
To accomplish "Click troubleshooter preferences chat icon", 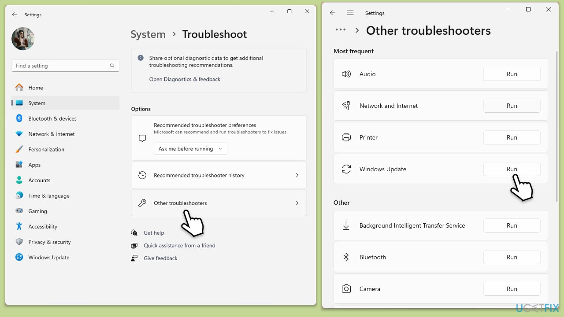I will click(142, 138).
